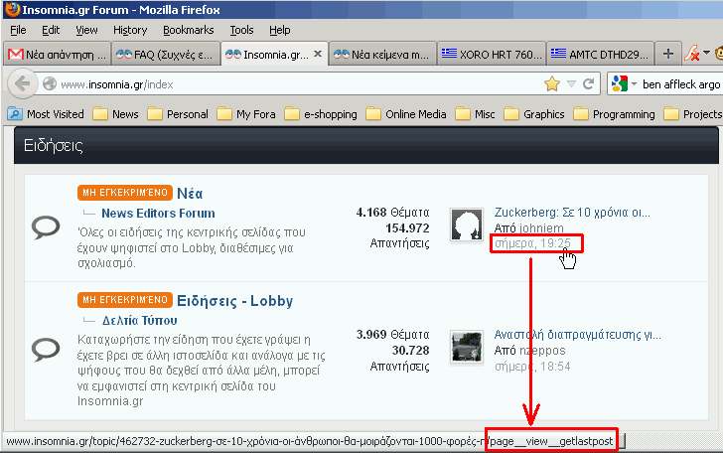The height and width of the screenshot is (453, 723).
Task: Open the News bookmarks folder
Action: 116,114
